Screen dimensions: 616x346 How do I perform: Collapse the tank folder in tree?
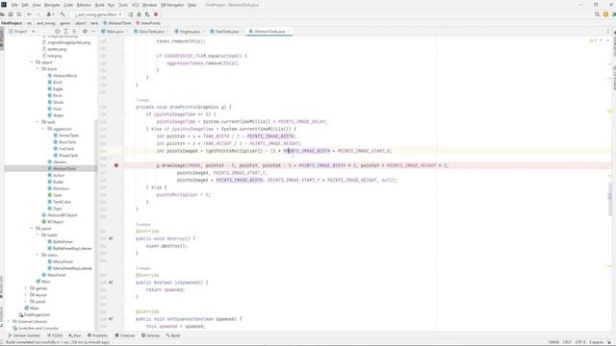pos(38,122)
